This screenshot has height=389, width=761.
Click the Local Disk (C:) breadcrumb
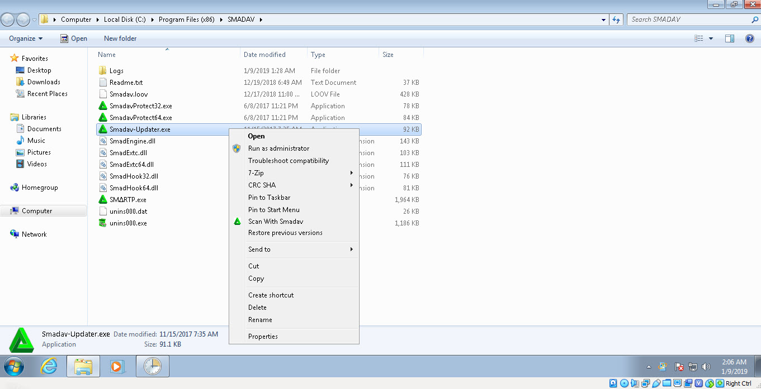coord(125,20)
